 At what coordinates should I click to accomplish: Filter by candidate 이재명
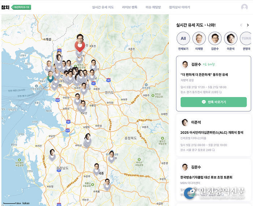point(199,41)
